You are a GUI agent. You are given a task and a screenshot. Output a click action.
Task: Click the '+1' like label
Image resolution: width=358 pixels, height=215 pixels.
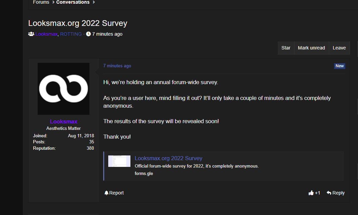[x=317, y=193]
